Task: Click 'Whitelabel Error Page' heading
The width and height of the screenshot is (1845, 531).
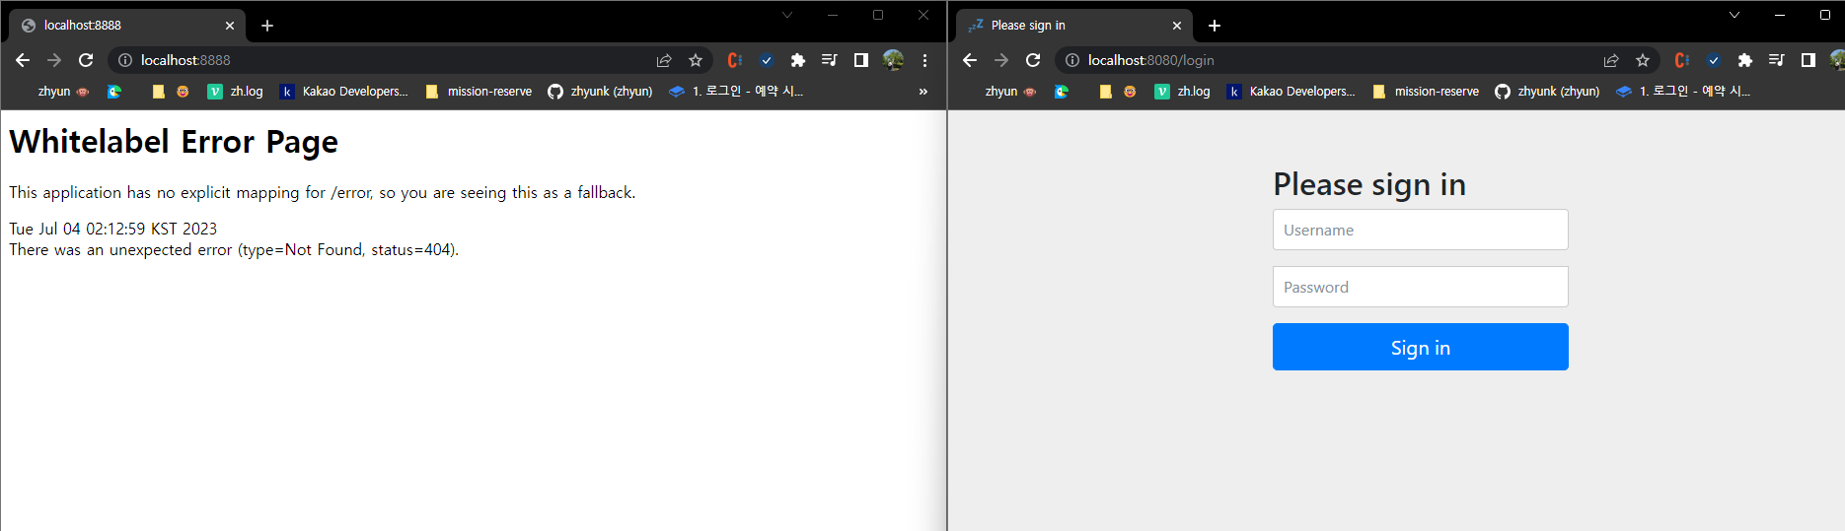Action: click(174, 142)
